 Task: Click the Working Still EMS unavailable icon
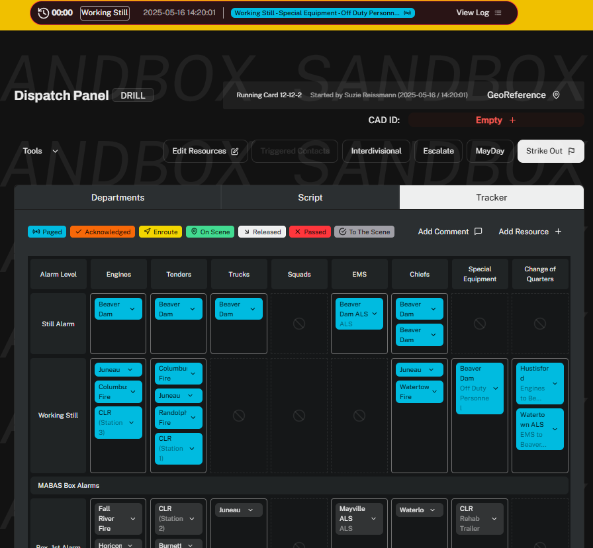[359, 416]
